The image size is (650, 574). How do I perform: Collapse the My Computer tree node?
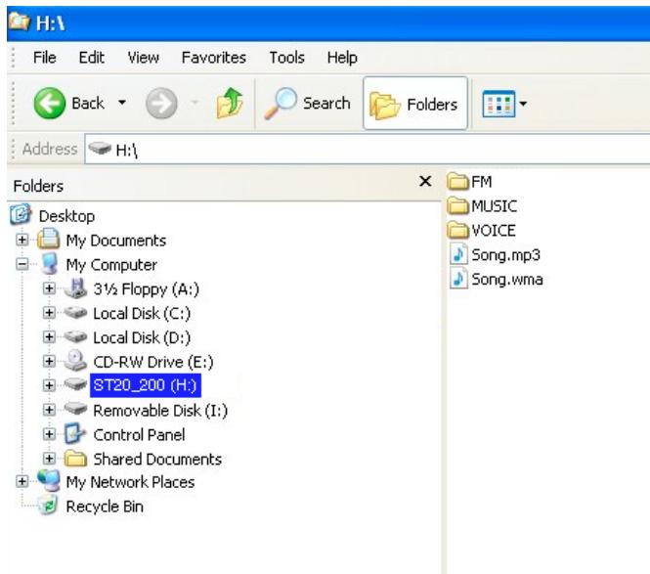click(x=22, y=265)
